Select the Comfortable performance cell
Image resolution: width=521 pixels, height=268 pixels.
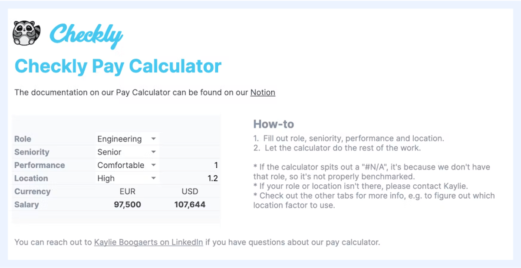119,165
